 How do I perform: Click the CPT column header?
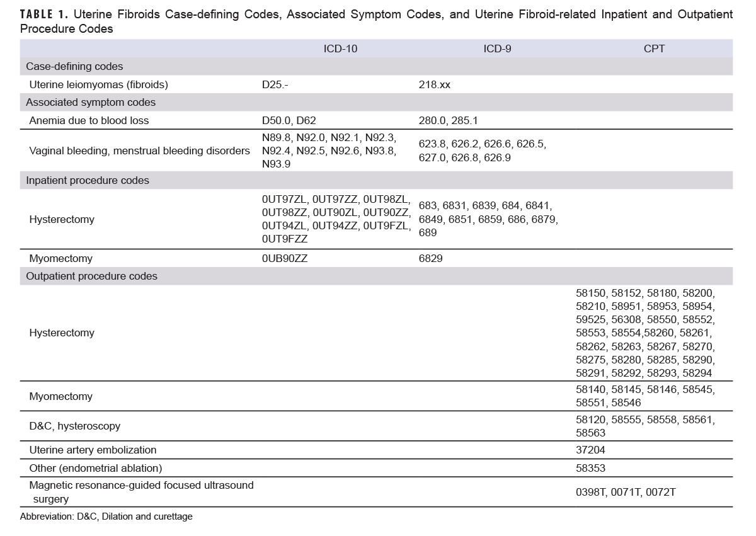[x=656, y=48]
